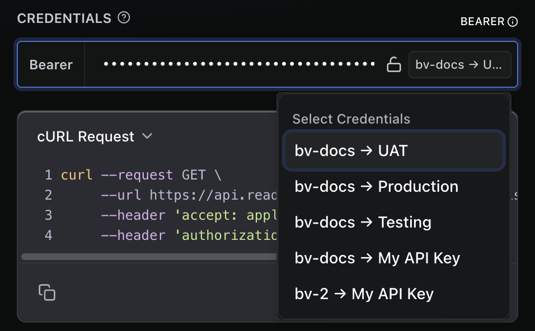Click the "Select Credentials" heading
The width and height of the screenshot is (535, 331).
pos(351,119)
